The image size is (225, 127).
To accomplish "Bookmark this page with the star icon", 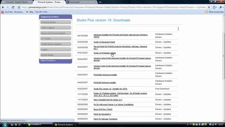I will pyautogui.click(x=19, y=7).
